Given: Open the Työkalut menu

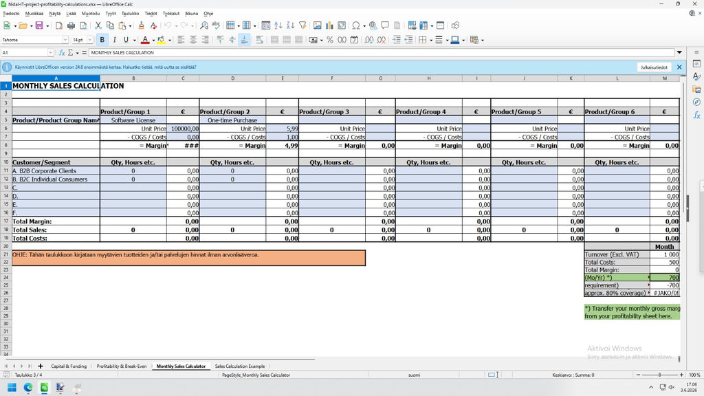Looking at the screenshot, I should [x=170, y=14].
